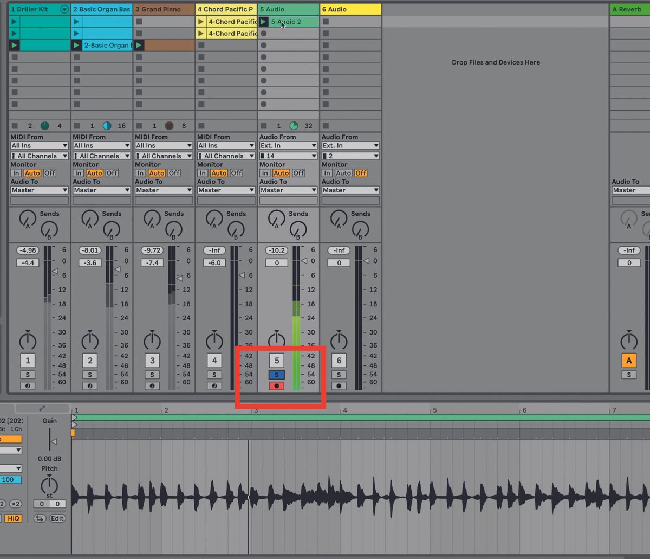Fold the Driller Kit track arrow
Image resolution: width=650 pixels, height=559 pixels.
pyautogui.click(x=64, y=9)
